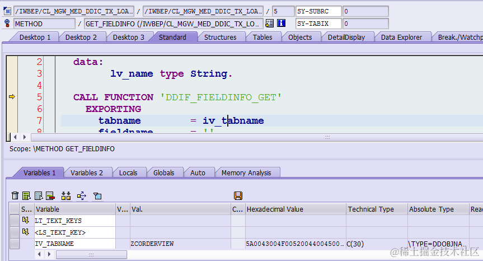Click the S... status column header
This screenshot has height=261, width=483.
tap(27, 209)
